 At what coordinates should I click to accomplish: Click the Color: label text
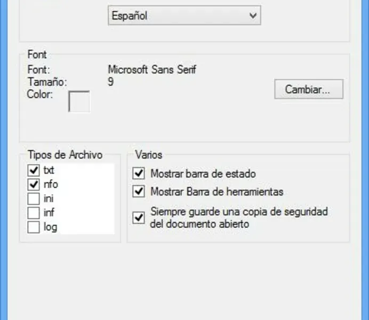pos(40,94)
